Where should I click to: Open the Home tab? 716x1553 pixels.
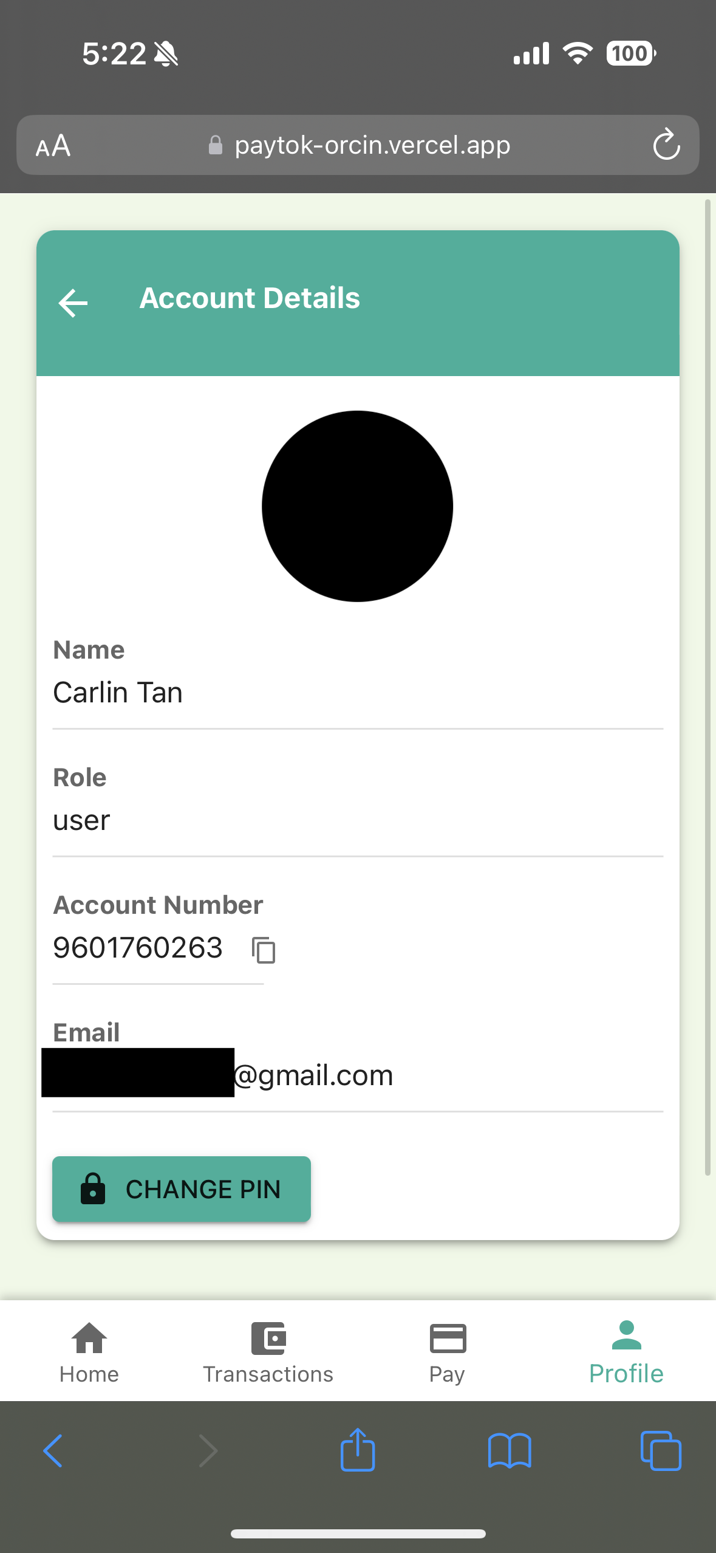89,1352
